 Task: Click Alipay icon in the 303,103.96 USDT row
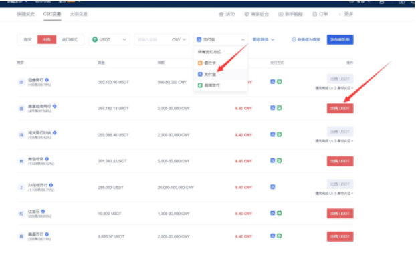(x=272, y=82)
